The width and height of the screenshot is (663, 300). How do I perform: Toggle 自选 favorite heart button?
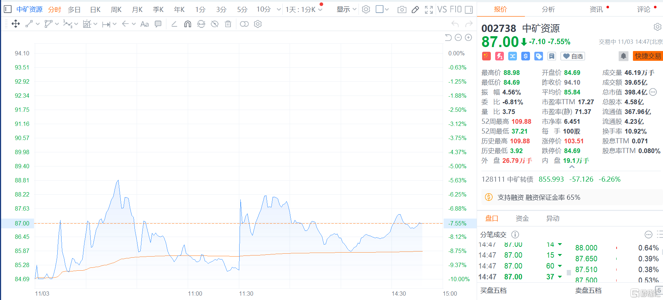pyautogui.click(x=573, y=56)
